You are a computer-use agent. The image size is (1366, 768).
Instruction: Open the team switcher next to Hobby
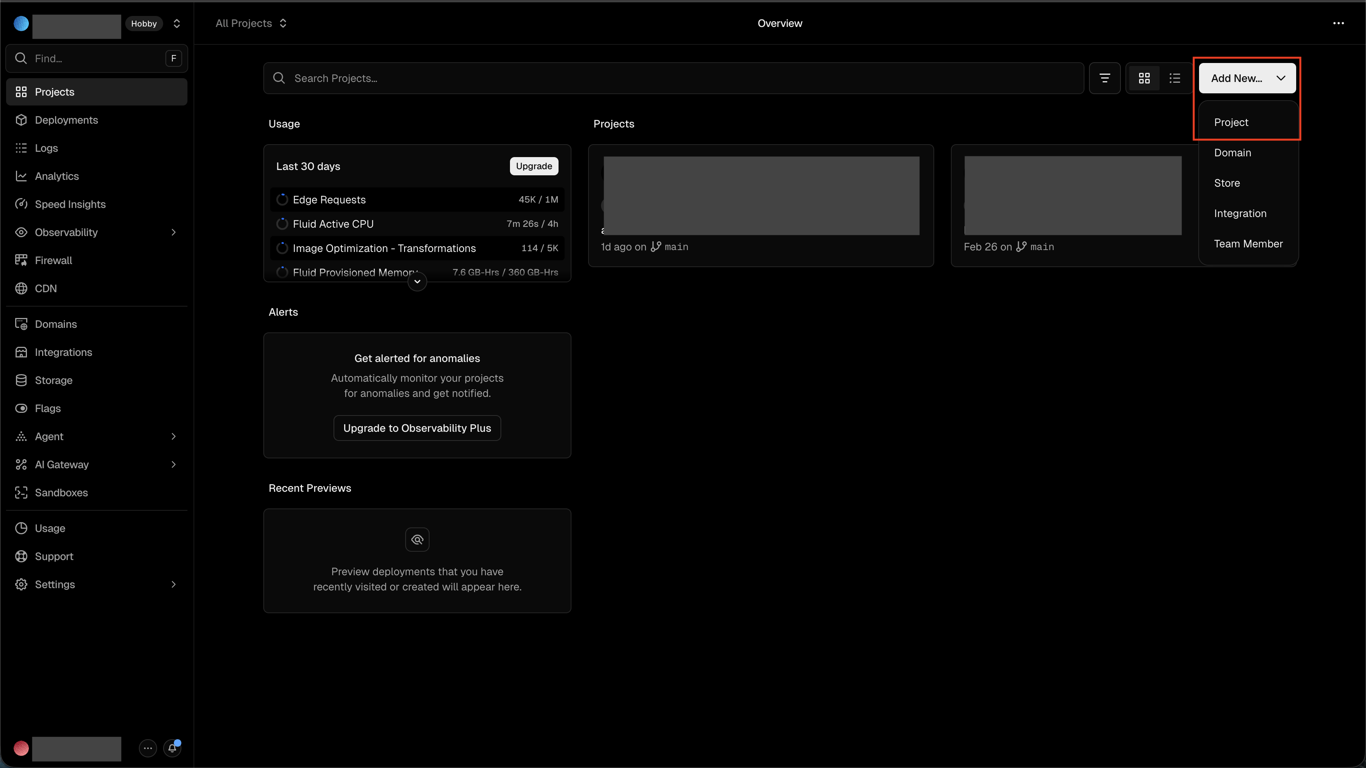[x=176, y=24]
